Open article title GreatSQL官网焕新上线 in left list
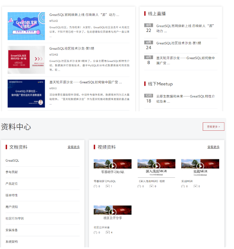 [84, 15]
